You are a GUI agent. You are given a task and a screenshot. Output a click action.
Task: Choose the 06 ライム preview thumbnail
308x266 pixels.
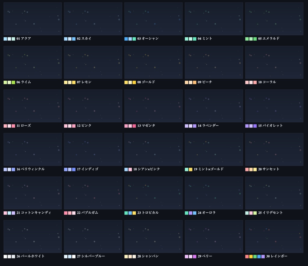(32, 63)
